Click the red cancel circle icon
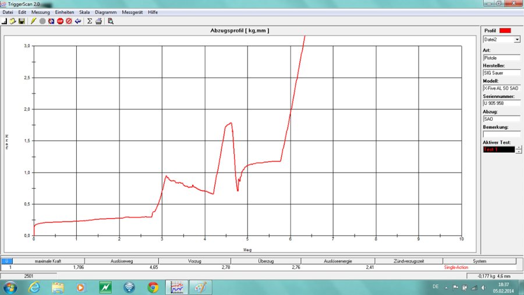Screen dimensions: 524x295 tap(69, 21)
